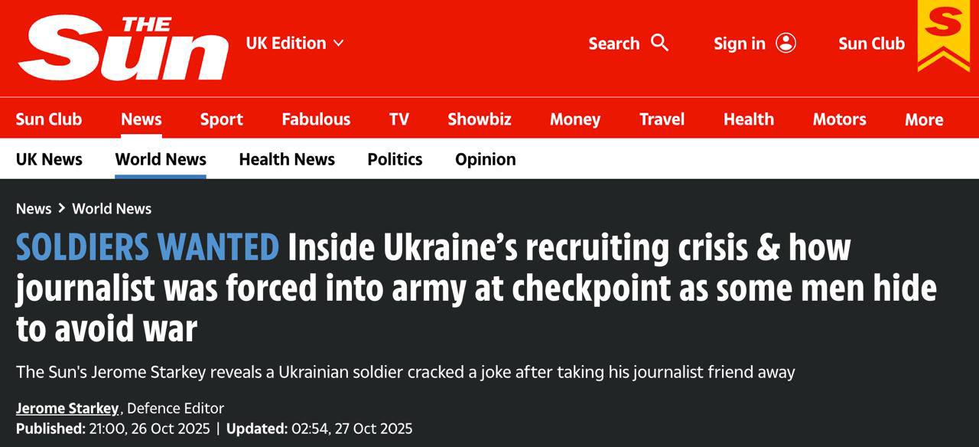Open News from the breadcrumb trail
Viewport: 979px width, 447px height.
(x=34, y=208)
